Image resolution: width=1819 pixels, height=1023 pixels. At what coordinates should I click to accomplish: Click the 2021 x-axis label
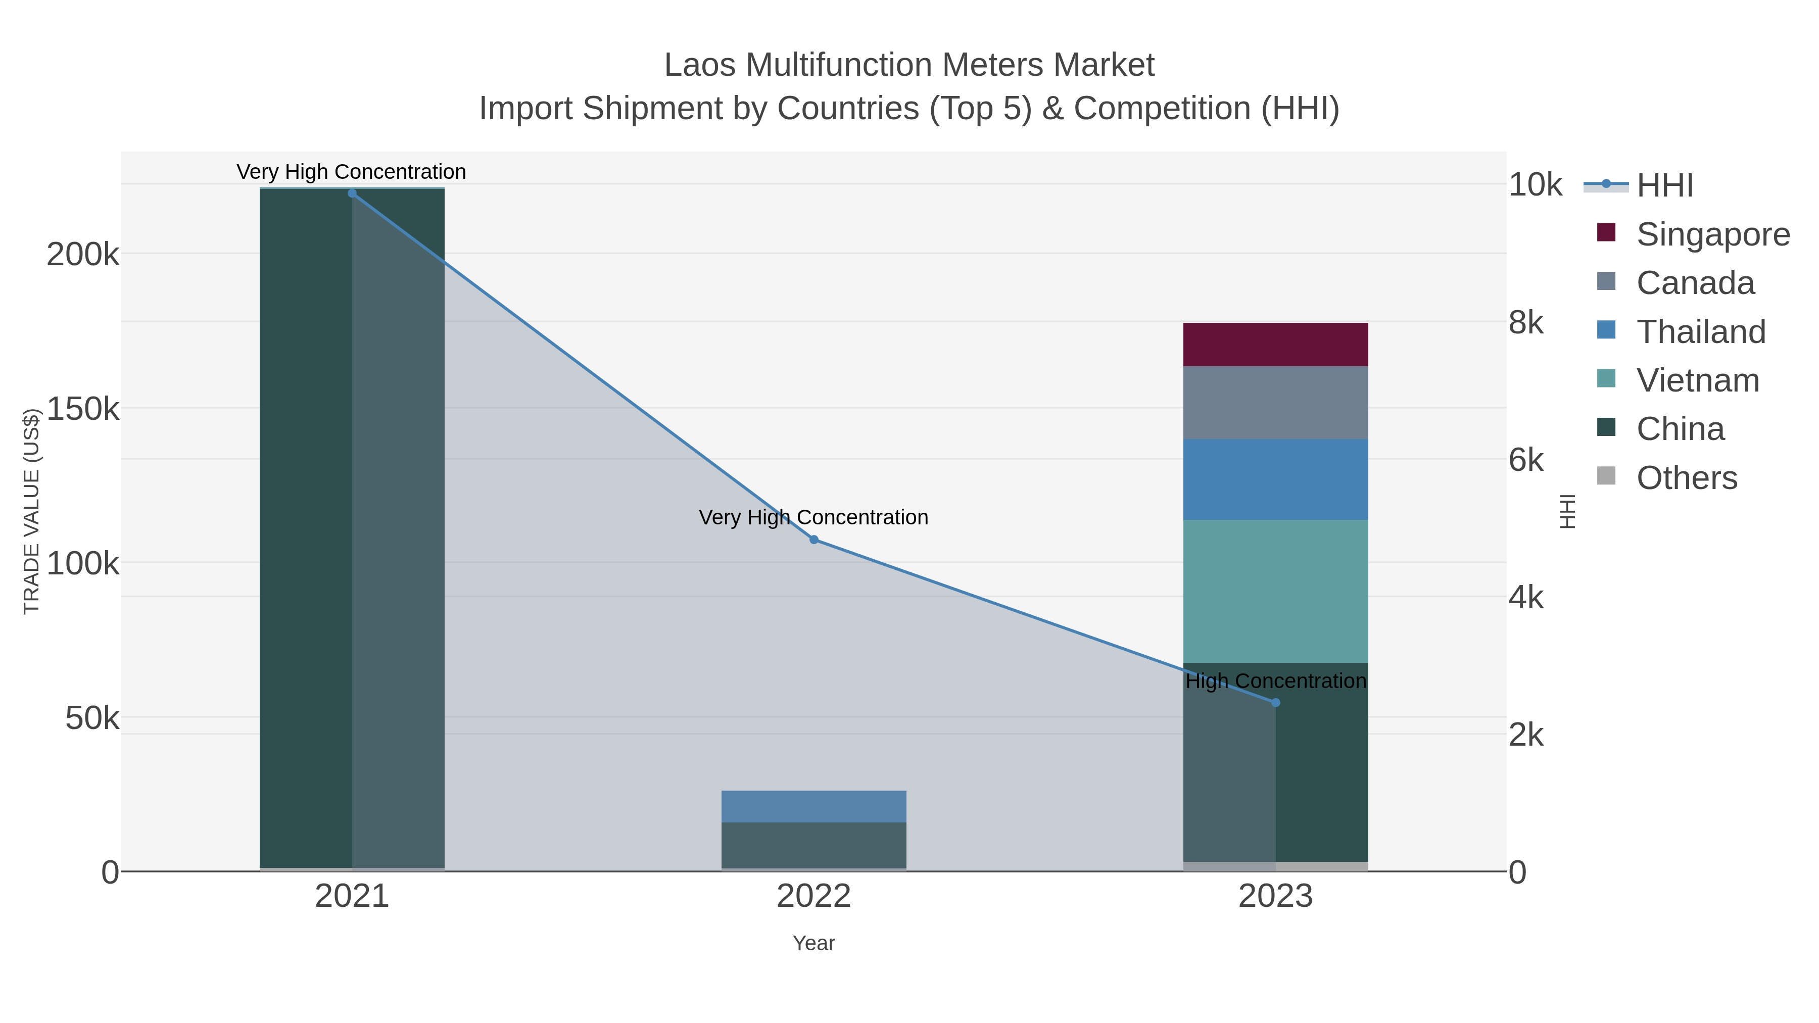352,897
